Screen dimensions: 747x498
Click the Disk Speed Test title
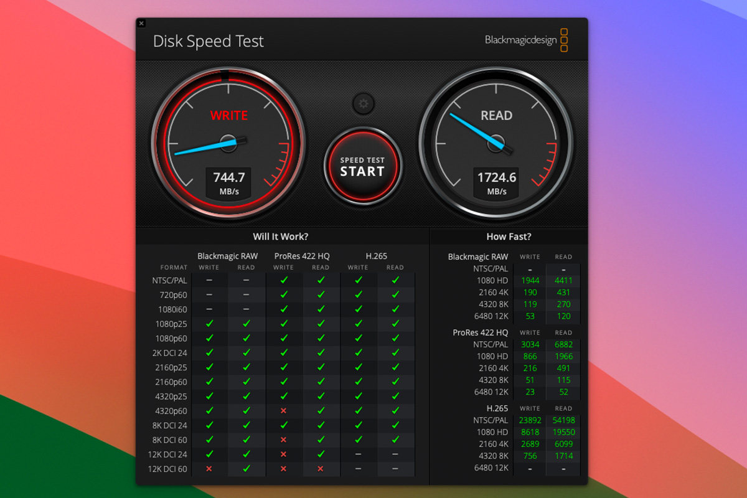point(209,41)
